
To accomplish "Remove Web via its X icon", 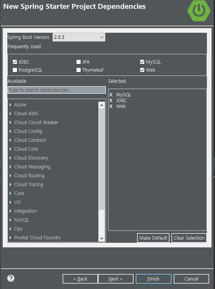I will 111,106.
